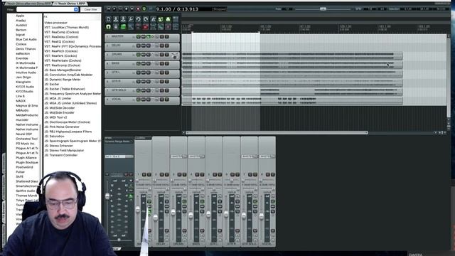This screenshot has width=455, height=256.
Task: Mute the VOCAL strip in the mixer
Action: pyautogui.click(x=268, y=174)
